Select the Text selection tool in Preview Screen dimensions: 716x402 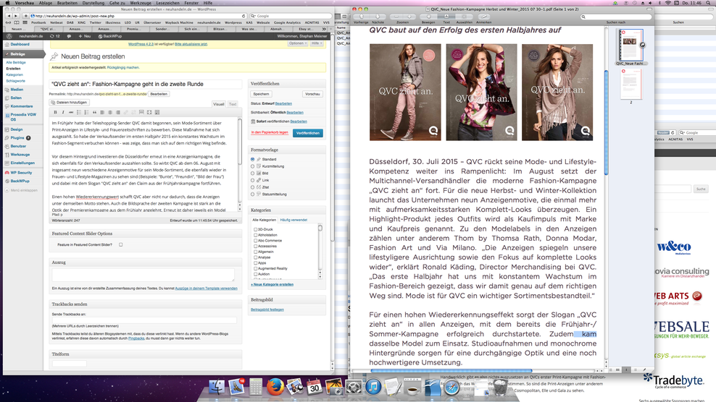pos(446,17)
